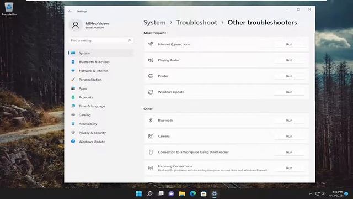Click the Windows Update row refresh icon

click(151, 92)
